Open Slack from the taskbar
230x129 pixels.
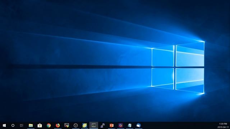pos(121,125)
